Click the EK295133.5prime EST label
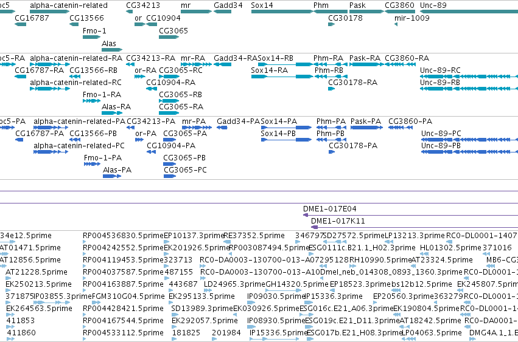Screen dimensions: 518x342 pyautogui.click(x=201, y=296)
